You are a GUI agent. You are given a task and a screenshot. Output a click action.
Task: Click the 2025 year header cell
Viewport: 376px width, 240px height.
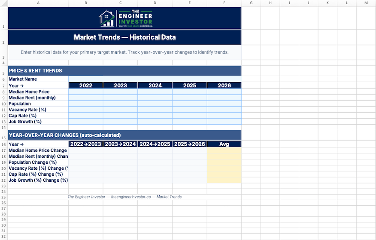click(189, 86)
